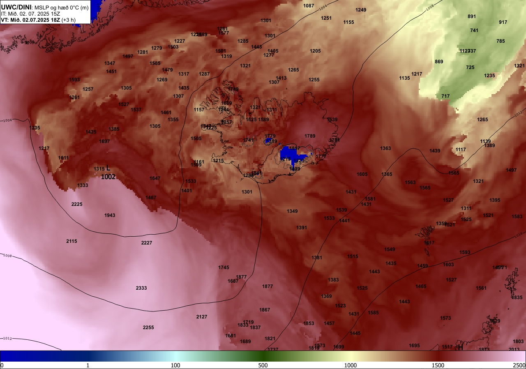526x369 pixels.
Task: Click the 1687 height value
Action: click(x=233, y=281)
